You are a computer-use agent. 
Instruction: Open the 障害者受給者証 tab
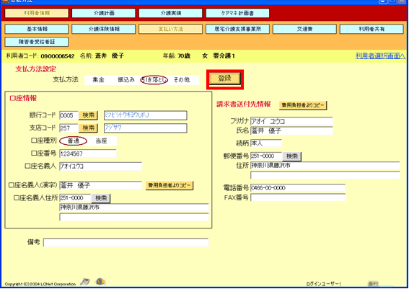[x=37, y=42]
